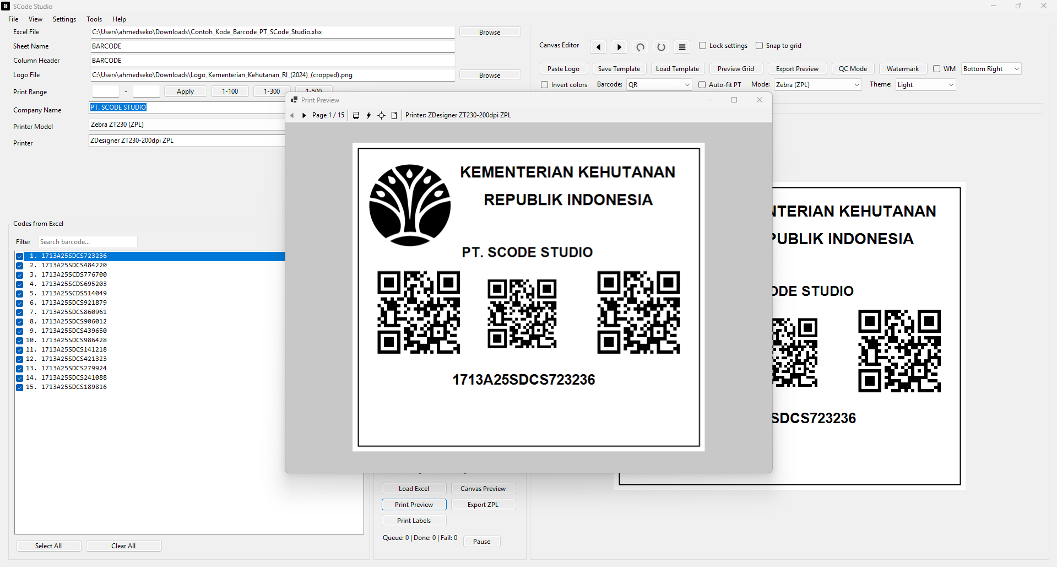This screenshot has width=1057, height=567.
Task: Click the printer icon in Print Preview toolbar
Action: click(356, 115)
